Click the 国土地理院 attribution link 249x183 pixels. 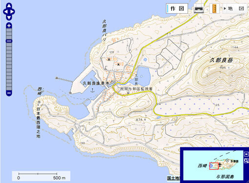(x=174, y=178)
